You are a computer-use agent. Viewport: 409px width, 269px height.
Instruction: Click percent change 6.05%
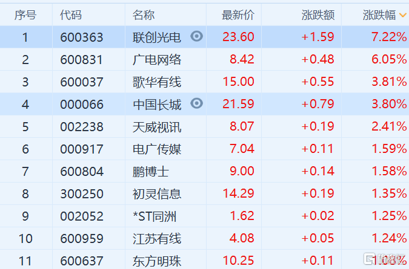pos(389,59)
